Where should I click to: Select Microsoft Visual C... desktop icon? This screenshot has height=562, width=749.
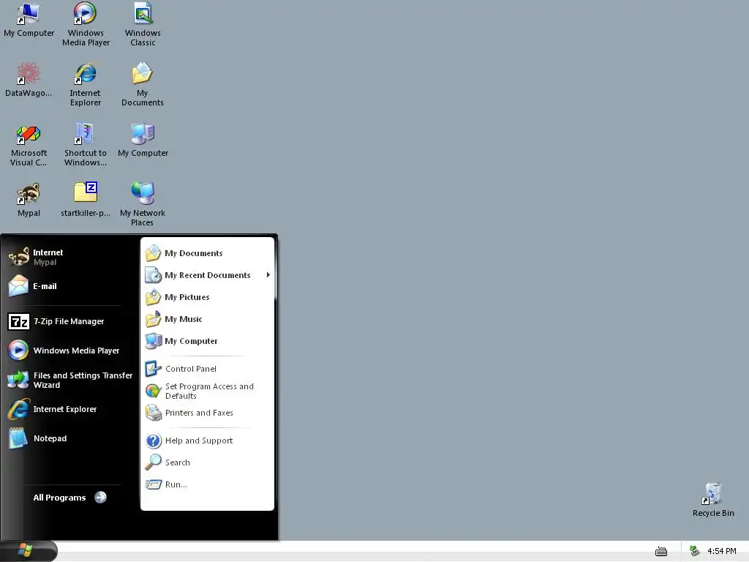29,144
